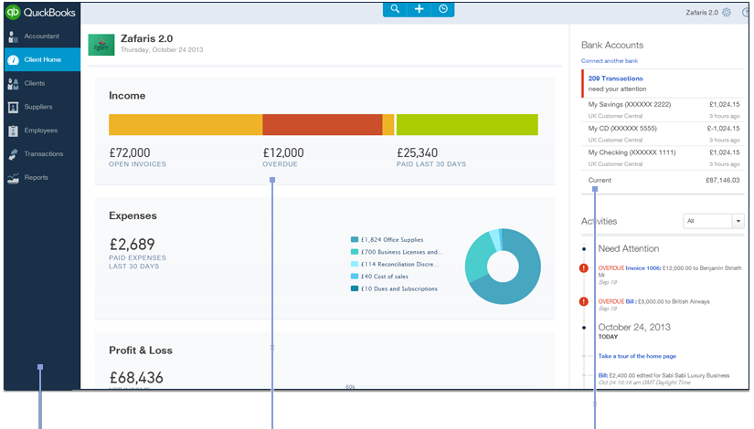Click PAID LAST 30 DAYS label
This screenshot has height=429, width=754.
click(x=431, y=164)
